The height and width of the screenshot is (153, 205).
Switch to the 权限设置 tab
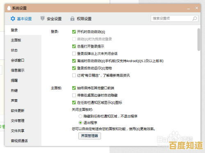click(81, 18)
